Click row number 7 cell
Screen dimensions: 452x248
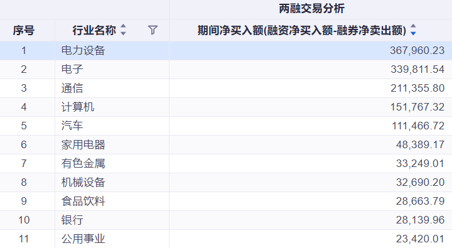click(27, 163)
